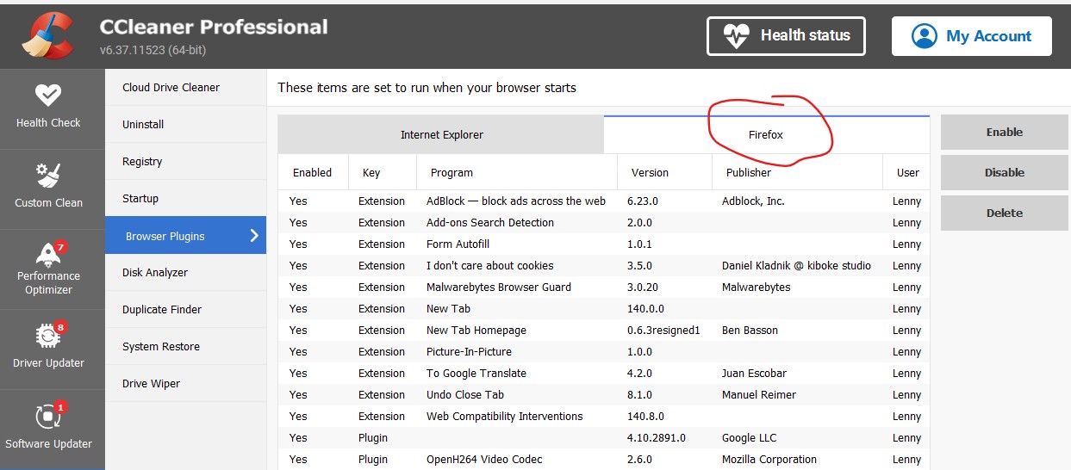Sort by the Version column header
Viewport: 1071px width, 470px height.
[x=665, y=173]
